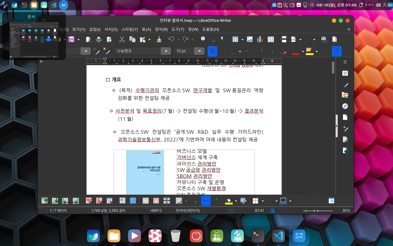This screenshot has height=246, width=393.
Task: Open Table Properties icon at toolbar end
Action: tap(331, 201)
